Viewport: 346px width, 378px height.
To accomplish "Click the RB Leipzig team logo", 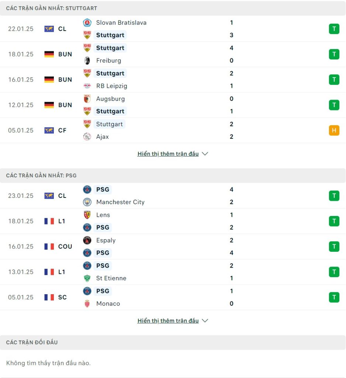I will [x=87, y=86].
